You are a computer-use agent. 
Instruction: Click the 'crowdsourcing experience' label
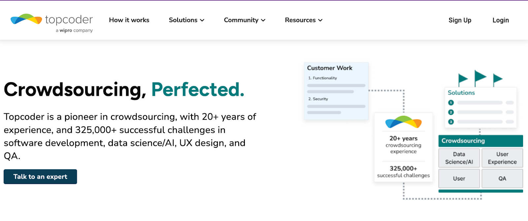tap(403, 148)
